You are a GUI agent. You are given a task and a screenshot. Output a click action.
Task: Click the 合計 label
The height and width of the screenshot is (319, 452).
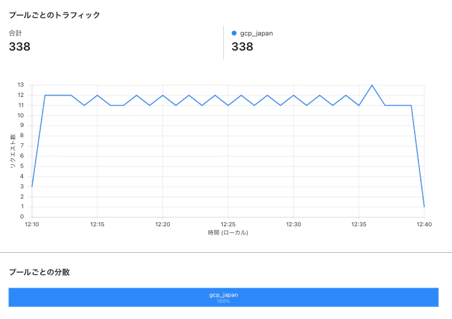15,33
